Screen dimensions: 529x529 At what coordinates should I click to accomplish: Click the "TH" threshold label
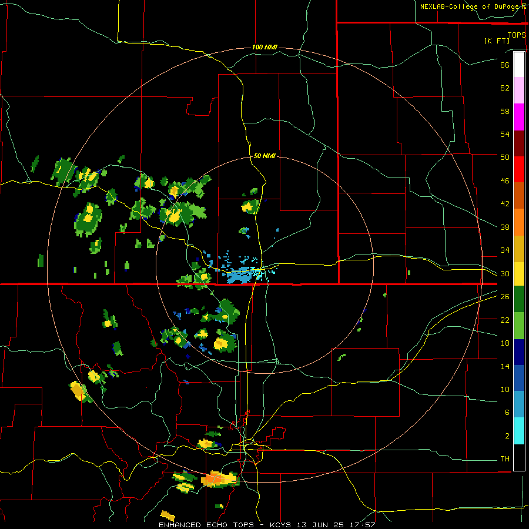pyautogui.click(x=505, y=459)
